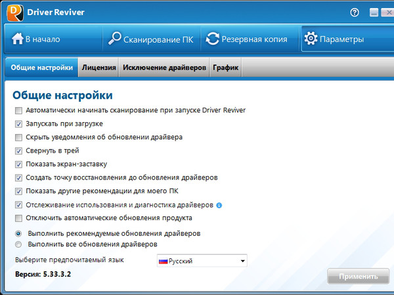Click the Driver Reviver title text
Viewport: 394px width, 295px height.
pos(56,12)
